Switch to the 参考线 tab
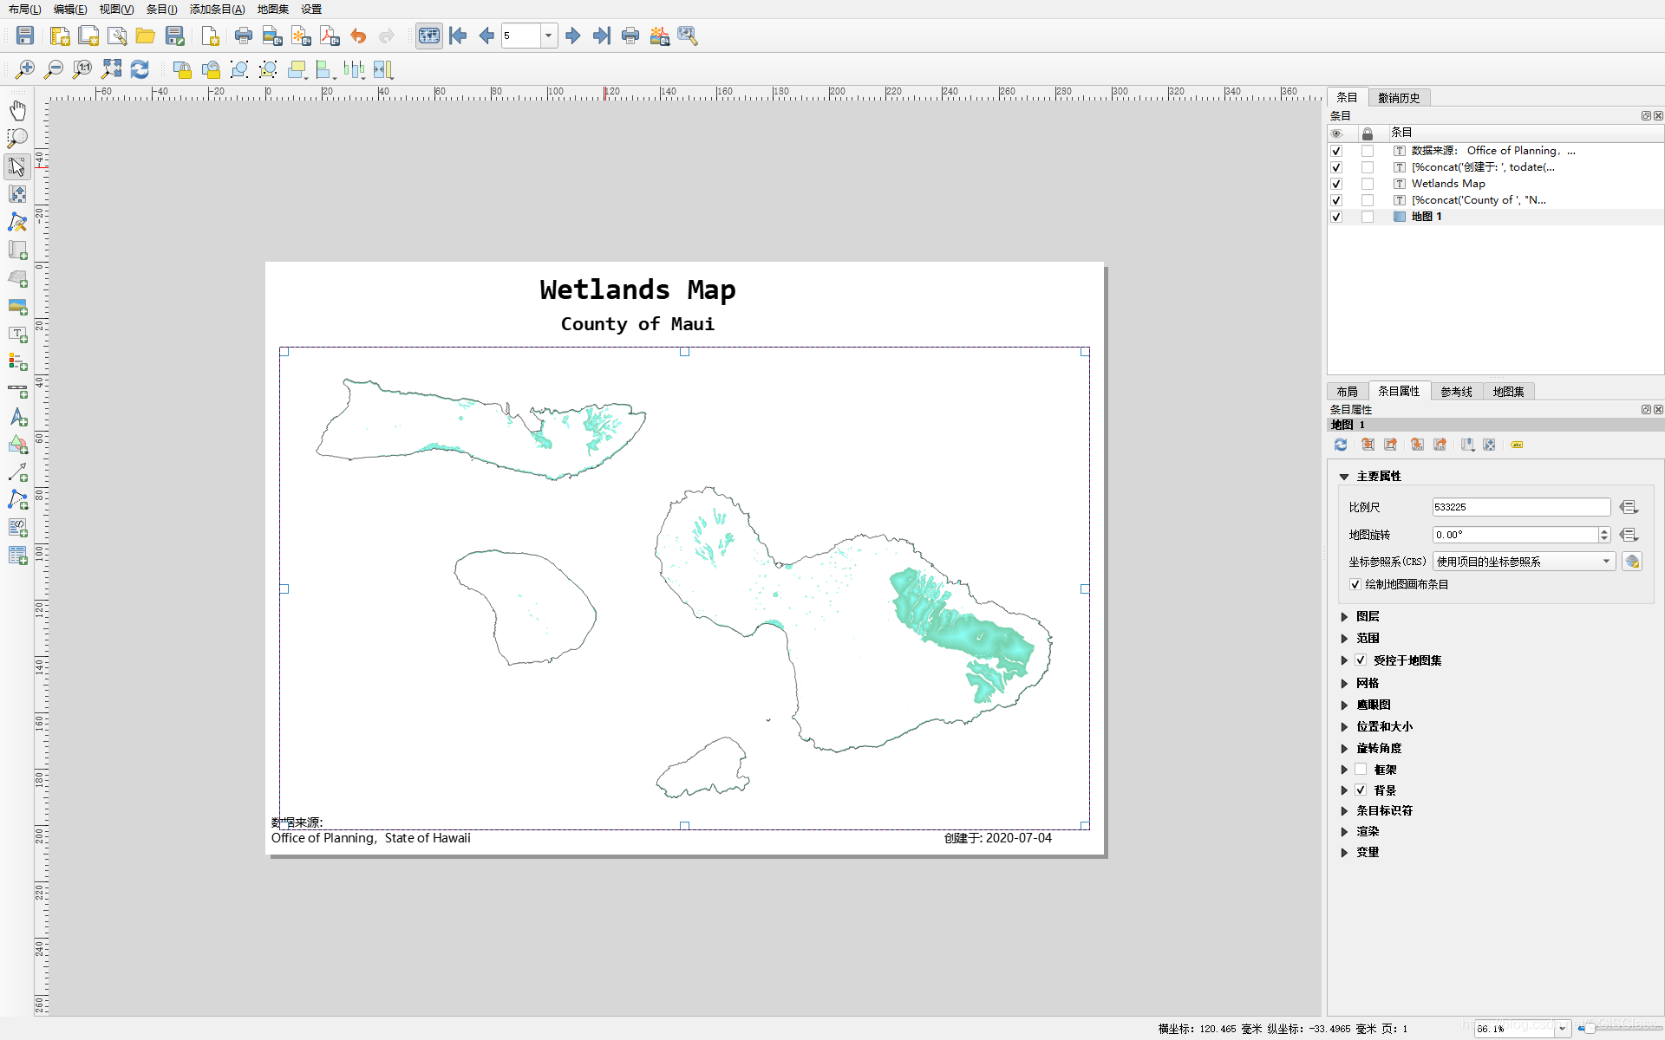The height and width of the screenshot is (1040, 1665). [x=1456, y=392]
